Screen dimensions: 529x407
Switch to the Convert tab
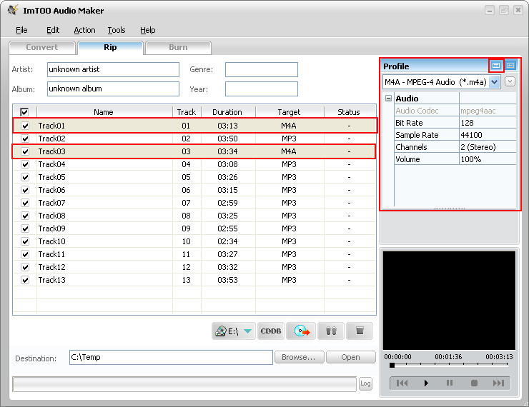[x=42, y=48]
